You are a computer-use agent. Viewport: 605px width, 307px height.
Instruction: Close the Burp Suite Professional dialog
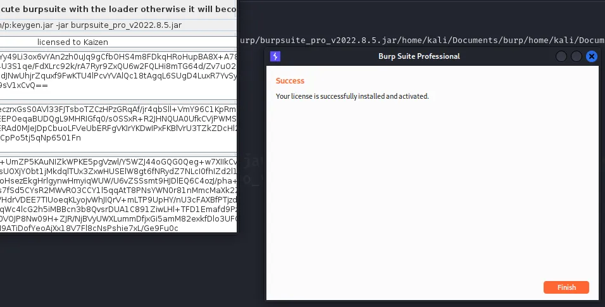pyautogui.click(x=592, y=56)
